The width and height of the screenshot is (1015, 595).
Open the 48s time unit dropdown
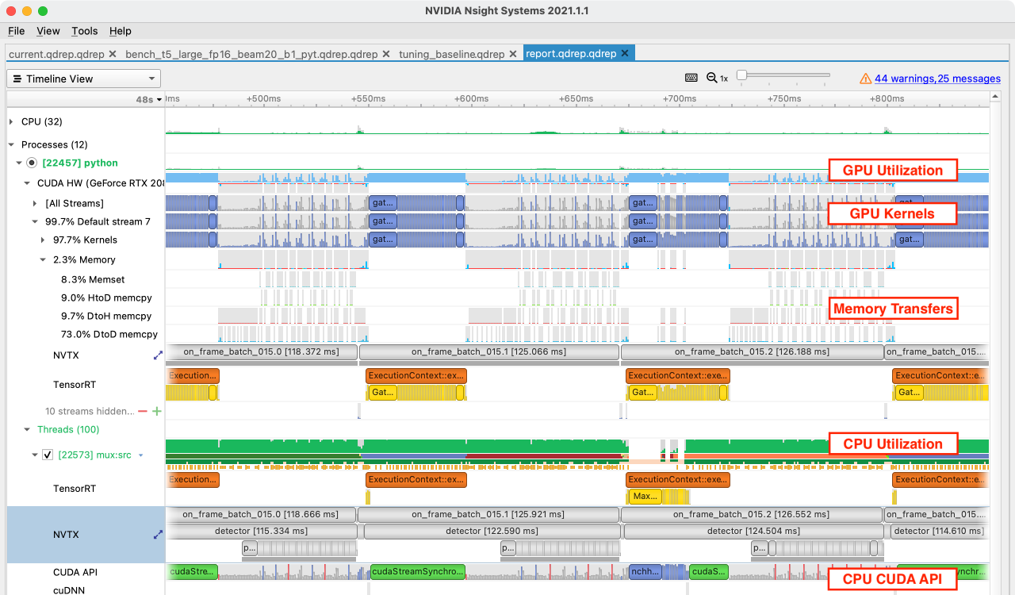148,99
